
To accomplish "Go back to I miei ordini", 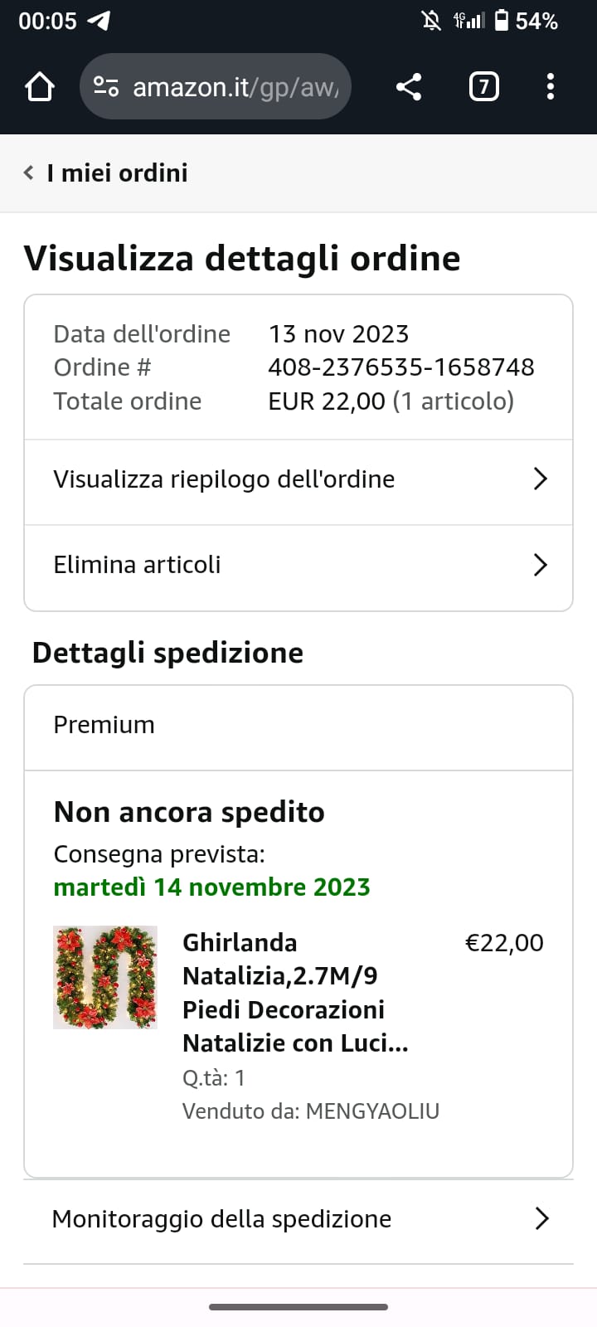I will click(x=117, y=173).
